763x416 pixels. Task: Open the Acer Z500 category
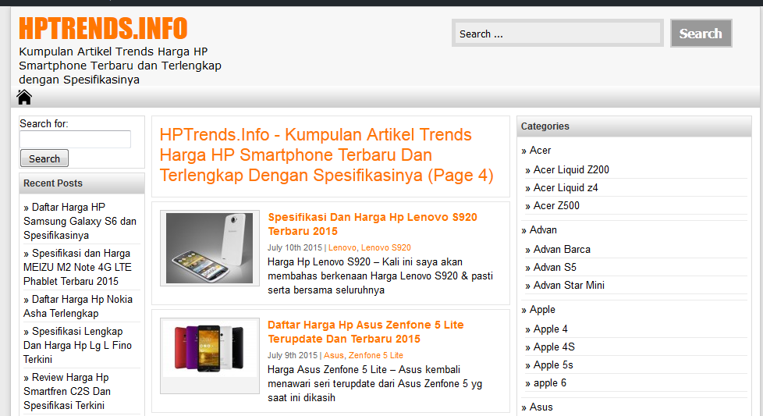click(x=556, y=206)
